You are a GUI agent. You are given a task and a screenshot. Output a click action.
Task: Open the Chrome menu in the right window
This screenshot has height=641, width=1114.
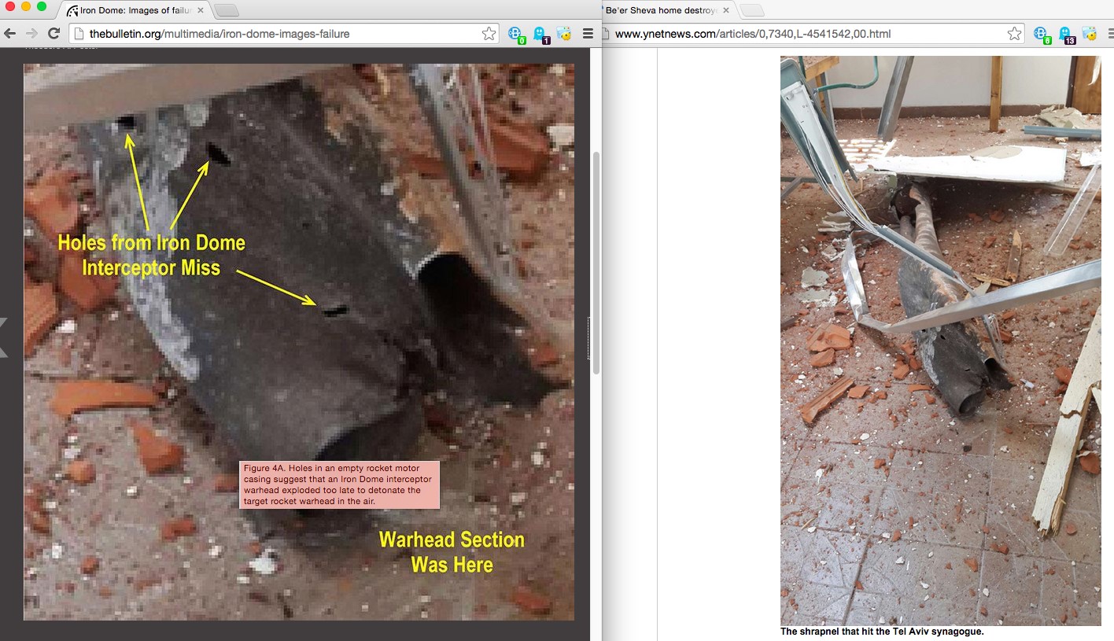1111,34
